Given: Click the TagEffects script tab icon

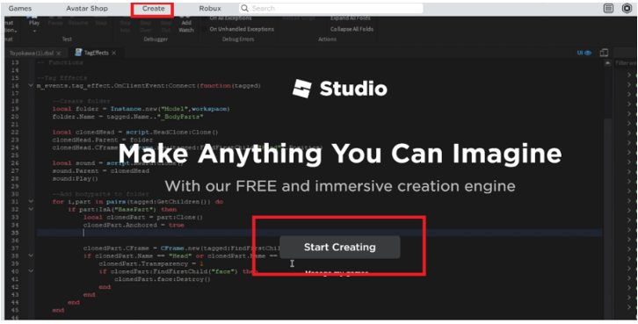Looking at the screenshot, I should pos(78,53).
